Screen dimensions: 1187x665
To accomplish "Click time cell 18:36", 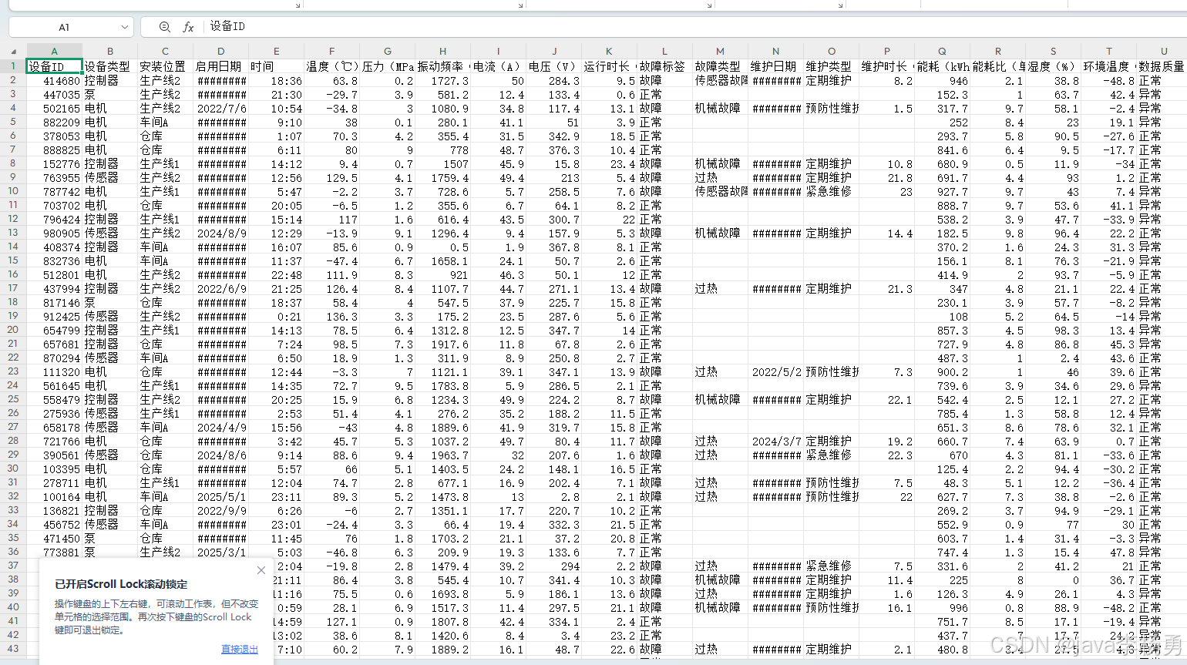I will (x=276, y=80).
